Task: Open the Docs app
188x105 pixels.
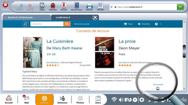Action: tap(98, 100)
